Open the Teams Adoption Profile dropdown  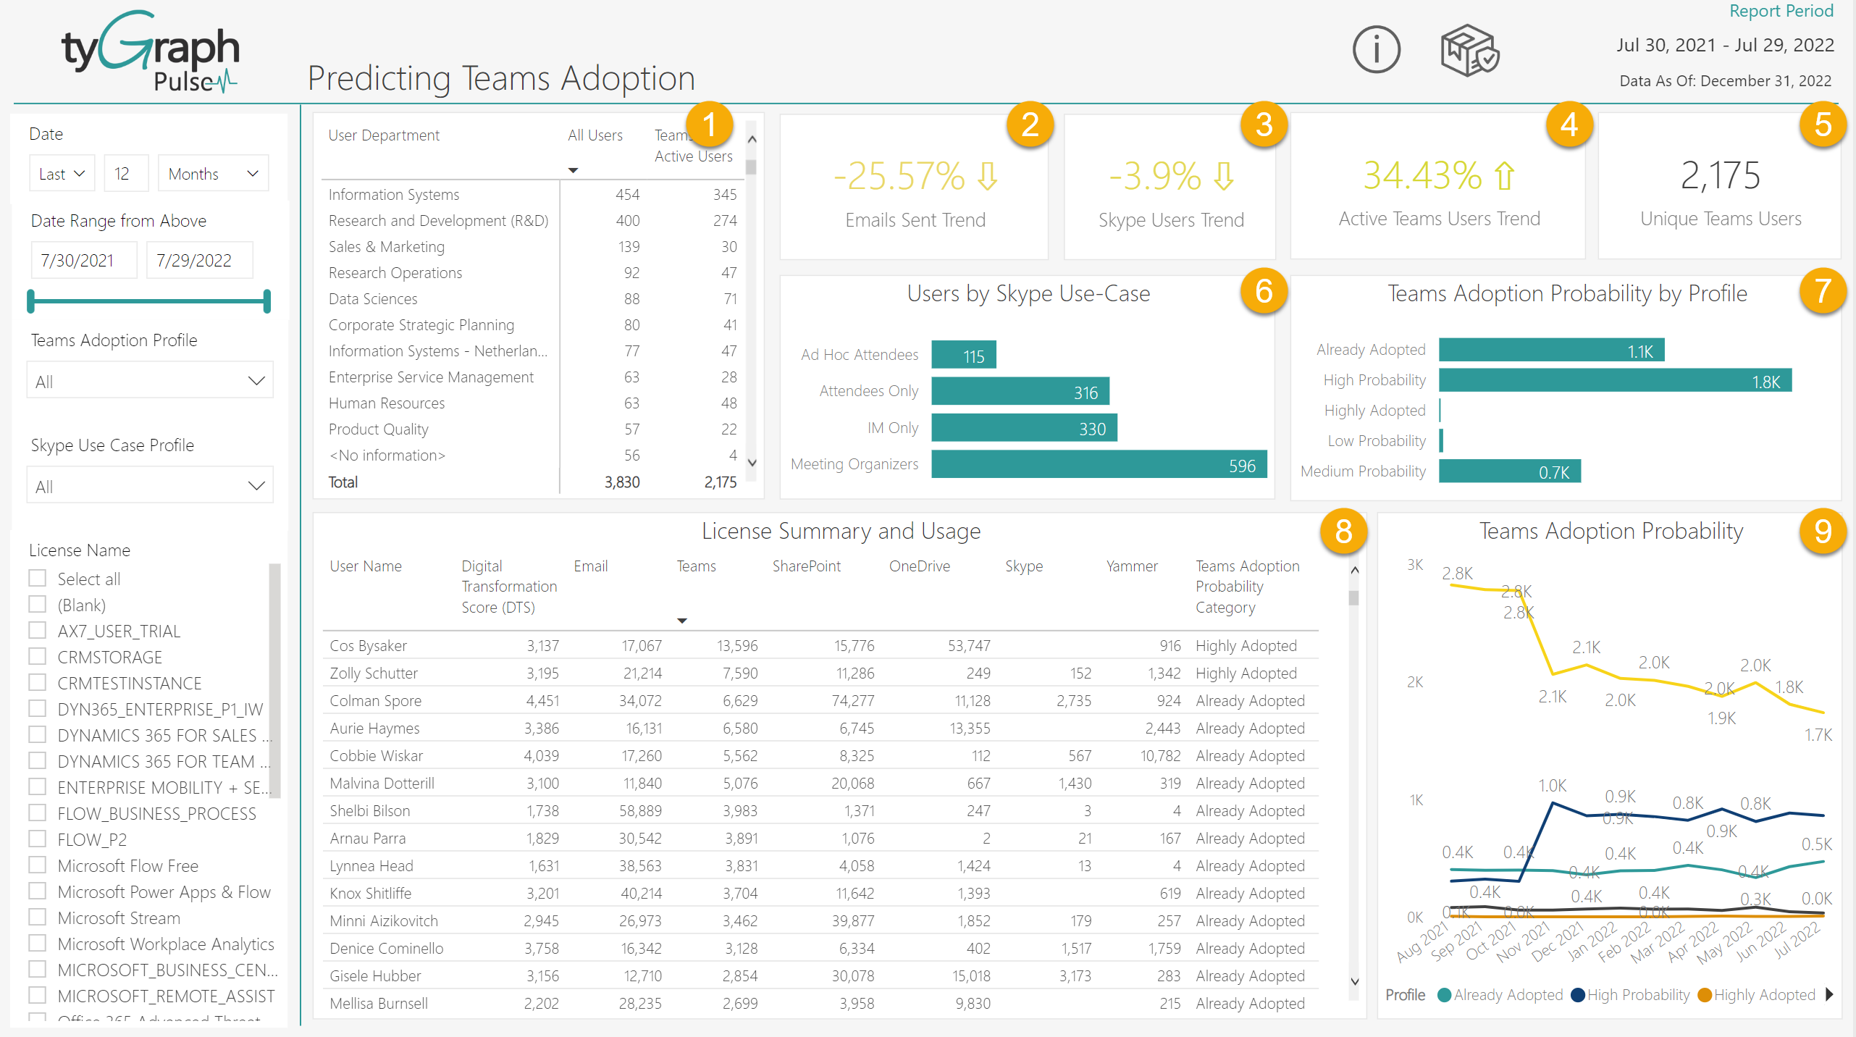pyautogui.click(x=150, y=381)
